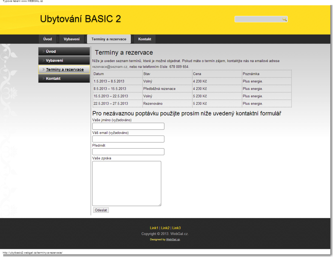Go to Vybavení in the sidebar menu
The image size is (333, 257).
point(64,61)
